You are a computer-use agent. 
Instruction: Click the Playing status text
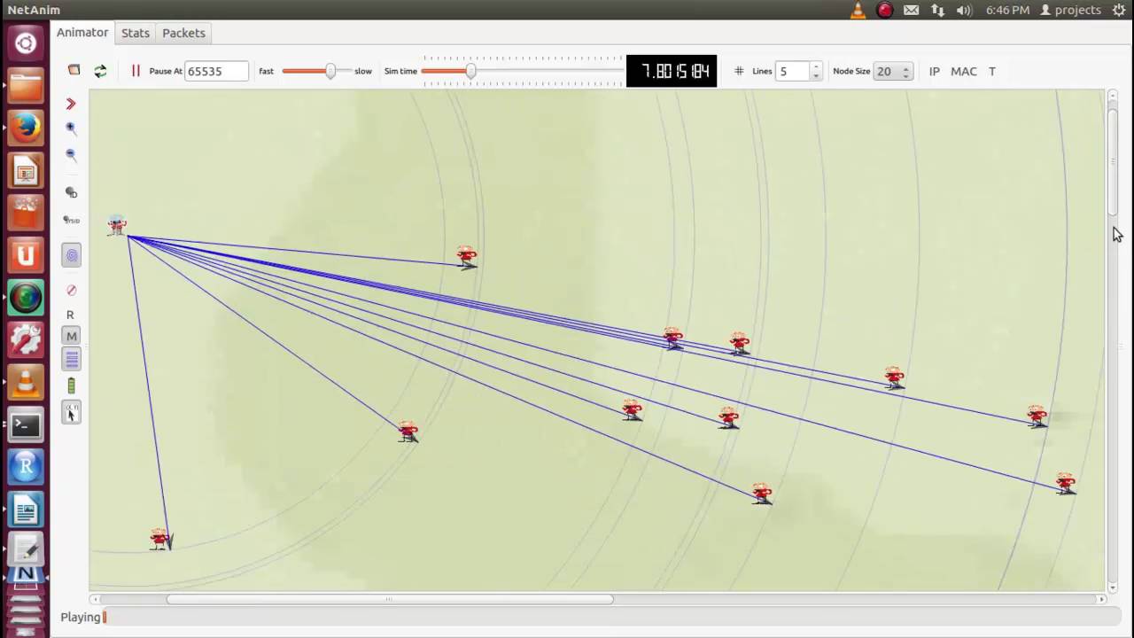click(81, 618)
